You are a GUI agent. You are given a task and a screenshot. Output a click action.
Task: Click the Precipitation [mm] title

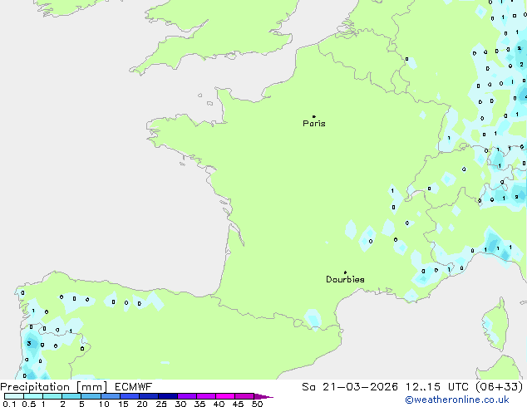[x=53, y=386]
